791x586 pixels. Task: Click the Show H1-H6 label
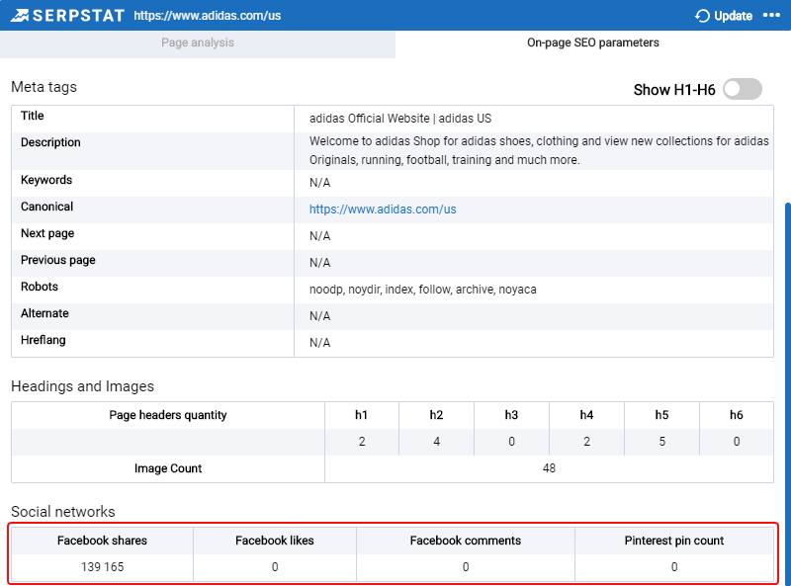point(674,90)
